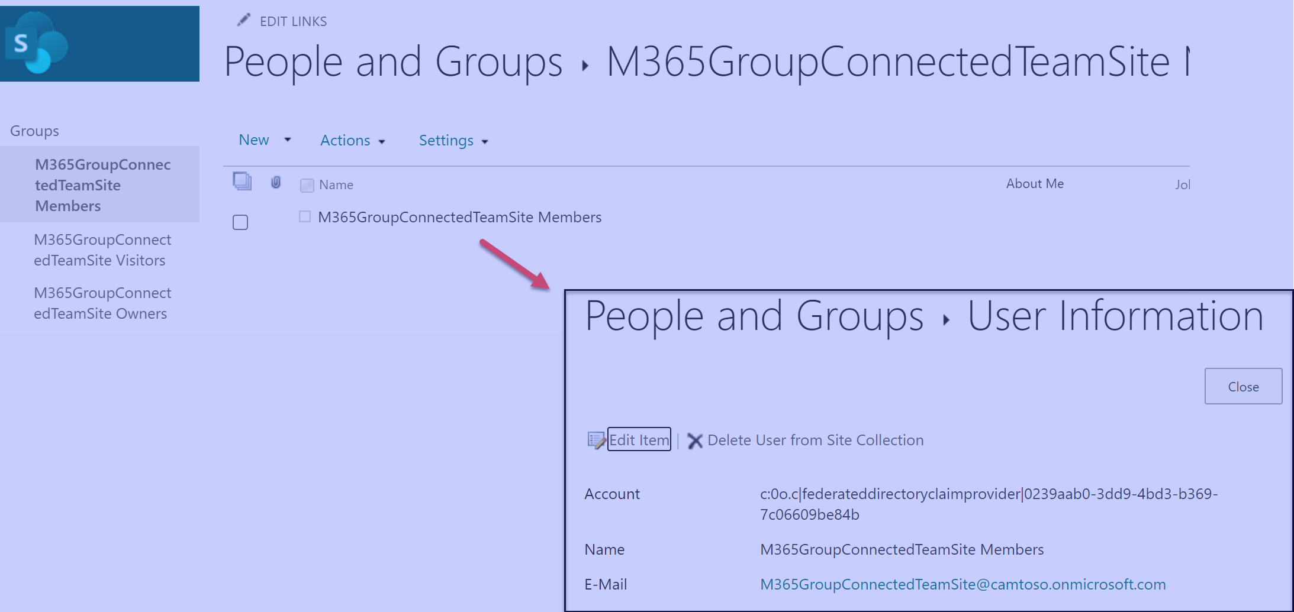Select M365GroupConnectedTeamSite Owners group in sidebar
Image resolution: width=1294 pixels, height=612 pixels.
click(102, 303)
